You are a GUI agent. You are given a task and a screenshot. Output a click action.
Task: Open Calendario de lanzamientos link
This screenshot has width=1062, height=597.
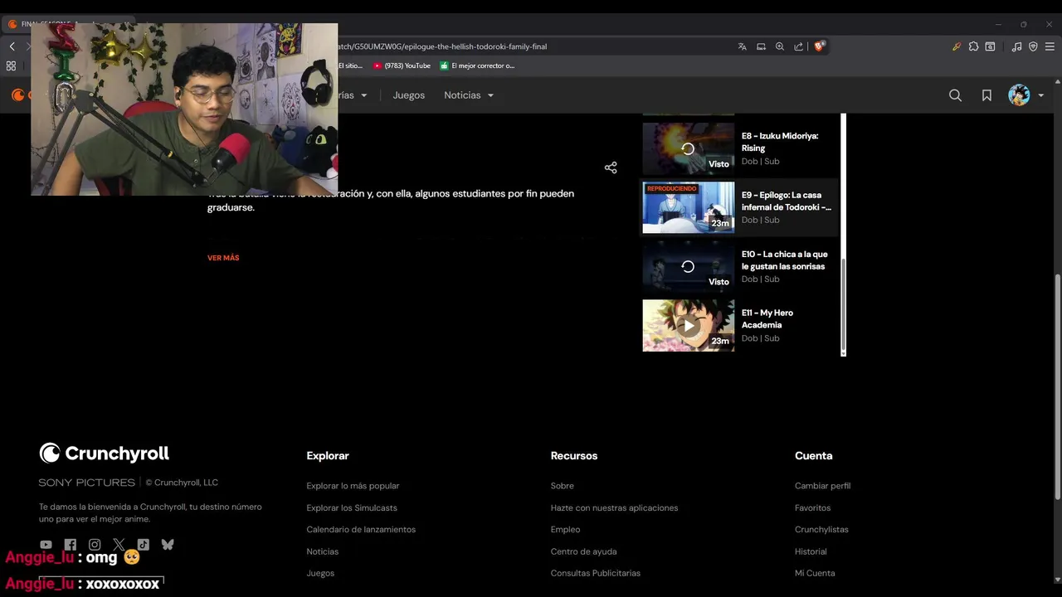361,529
